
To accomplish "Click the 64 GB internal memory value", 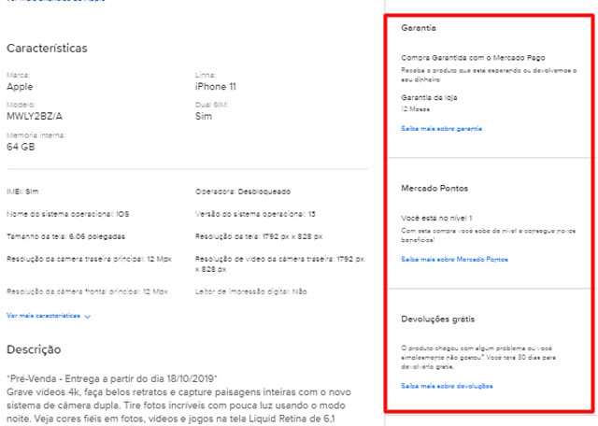I will pyautogui.click(x=21, y=147).
